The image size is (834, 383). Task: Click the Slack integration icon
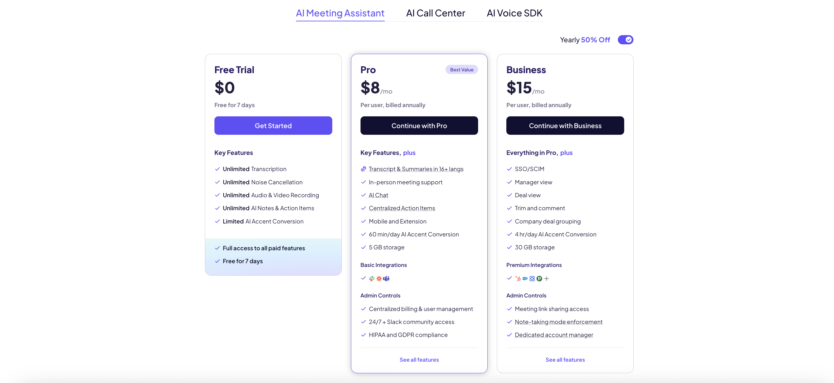(372, 278)
